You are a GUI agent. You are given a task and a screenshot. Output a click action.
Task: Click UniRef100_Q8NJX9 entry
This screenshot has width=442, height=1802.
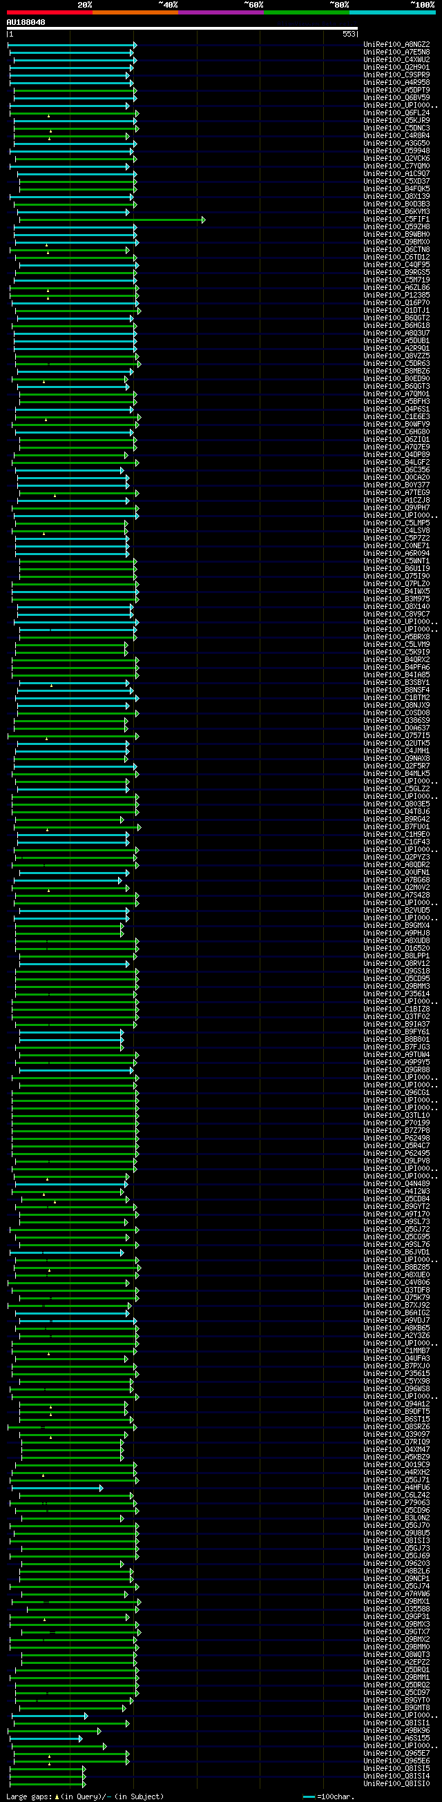396,706
